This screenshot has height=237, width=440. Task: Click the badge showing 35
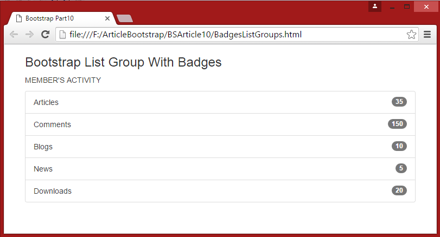coord(399,102)
